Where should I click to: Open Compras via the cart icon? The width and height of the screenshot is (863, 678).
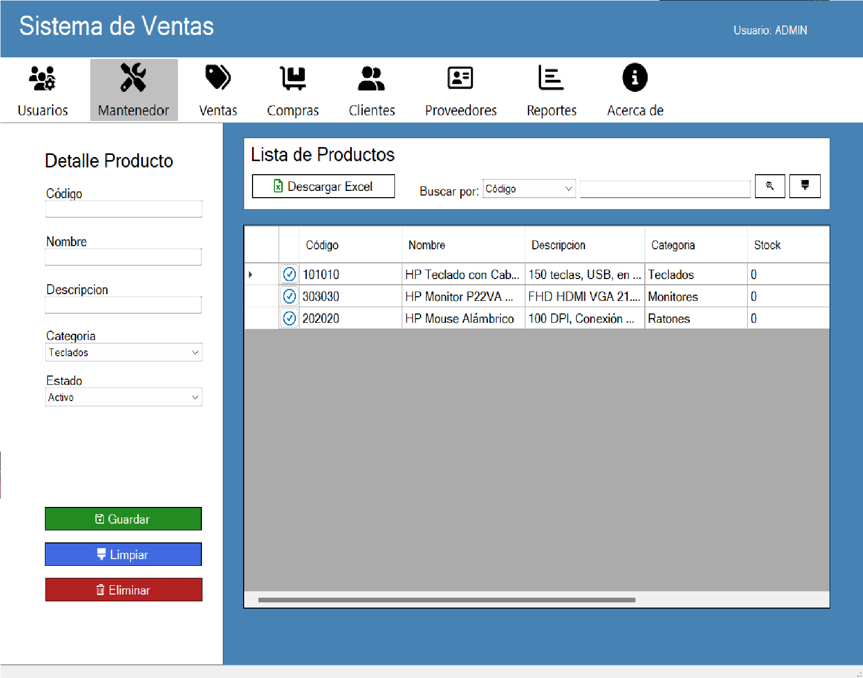point(293,78)
